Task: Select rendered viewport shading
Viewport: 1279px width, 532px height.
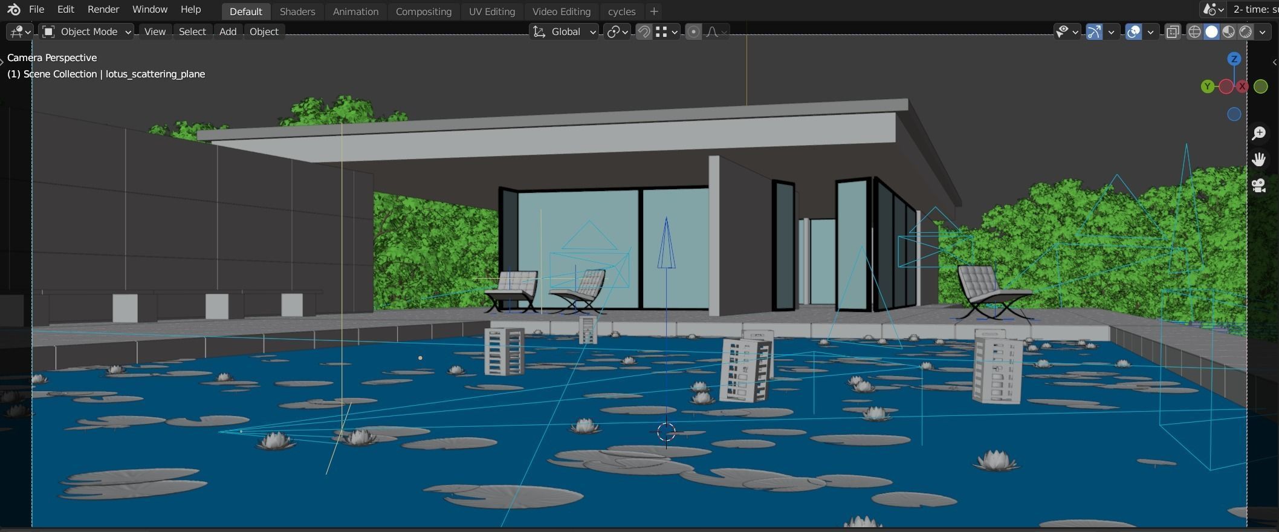Action: [x=1246, y=31]
